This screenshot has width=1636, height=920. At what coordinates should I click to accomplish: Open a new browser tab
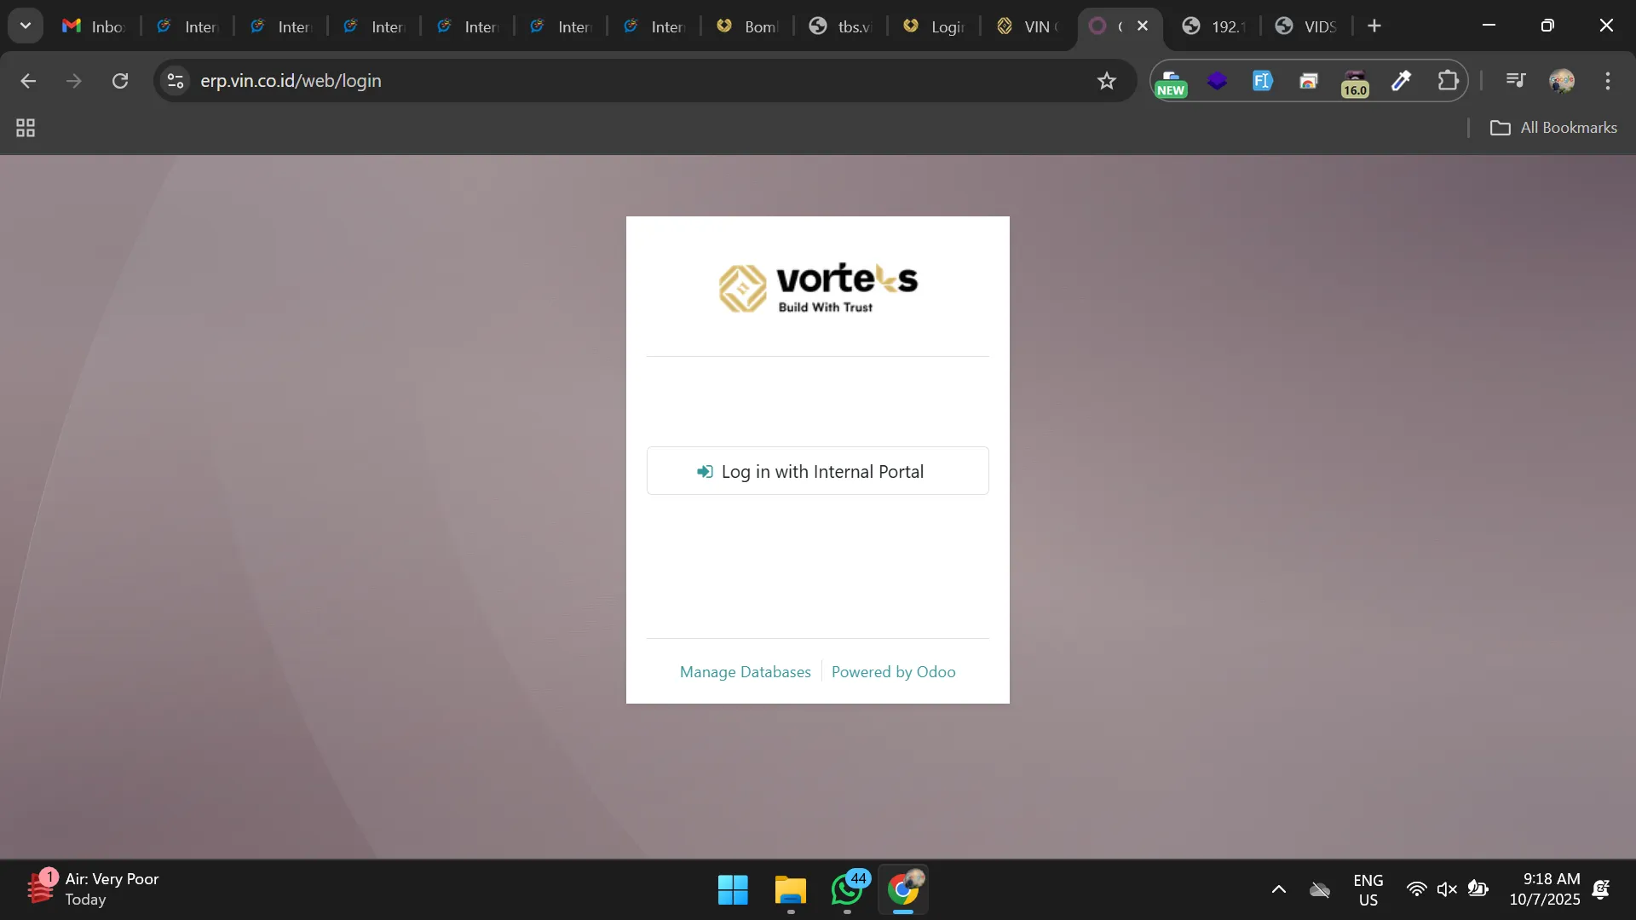(x=1374, y=26)
